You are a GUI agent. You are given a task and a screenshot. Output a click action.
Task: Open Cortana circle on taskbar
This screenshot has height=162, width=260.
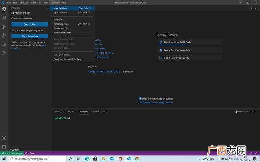pos(70,159)
